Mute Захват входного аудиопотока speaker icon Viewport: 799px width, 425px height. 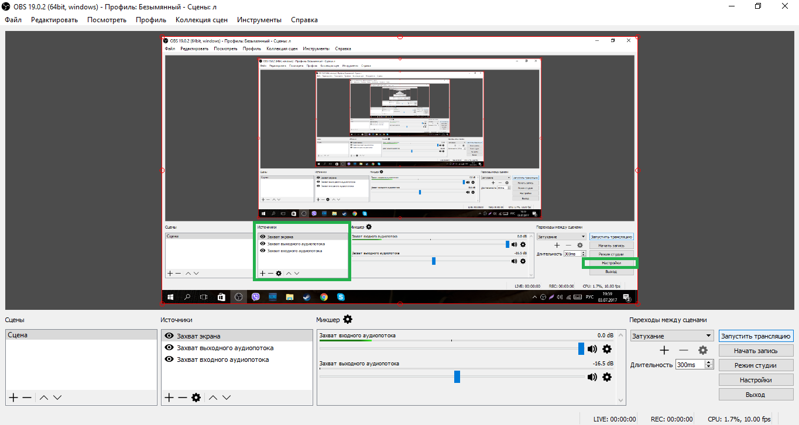coord(592,349)
